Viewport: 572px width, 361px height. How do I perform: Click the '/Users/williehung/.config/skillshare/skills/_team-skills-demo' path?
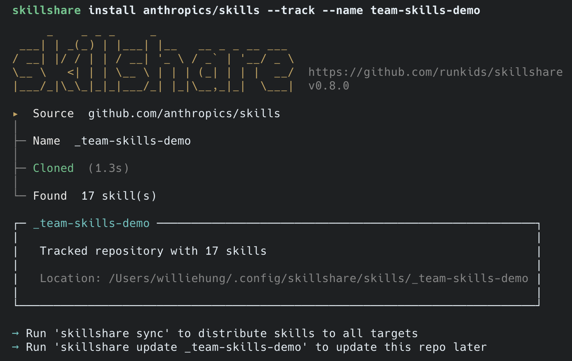(318, 278)
